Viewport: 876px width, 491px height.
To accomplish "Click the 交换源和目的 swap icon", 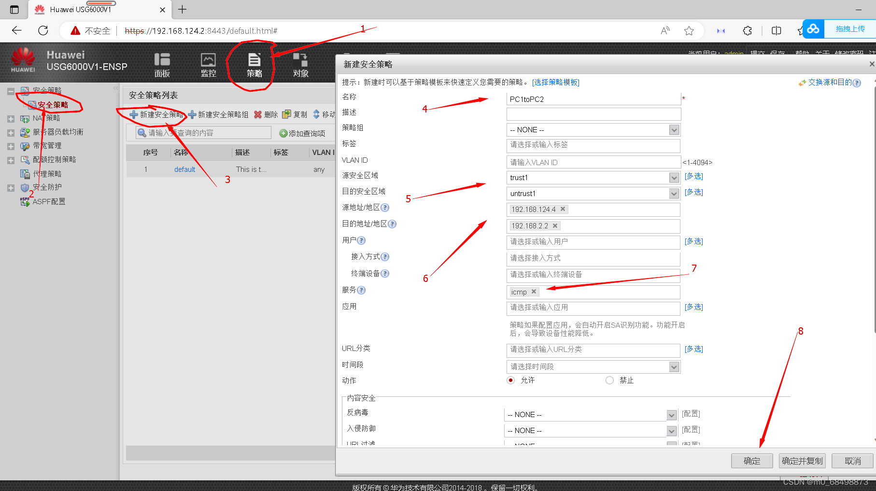I will (801, 83).
